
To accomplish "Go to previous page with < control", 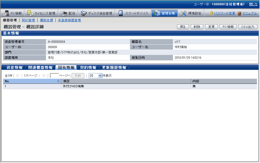I will pyautogui.click(x=21, y=76).
